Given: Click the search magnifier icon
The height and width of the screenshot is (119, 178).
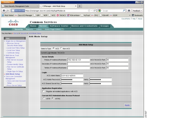Looking at the screenshot, I should 124,11.
